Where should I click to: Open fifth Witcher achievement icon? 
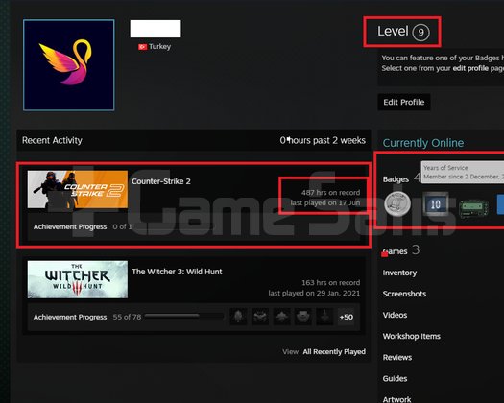324,317
